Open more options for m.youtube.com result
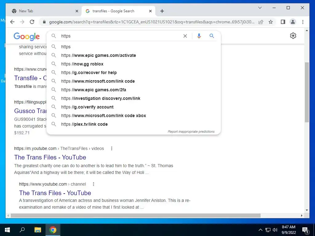 [x=111, y=148]
